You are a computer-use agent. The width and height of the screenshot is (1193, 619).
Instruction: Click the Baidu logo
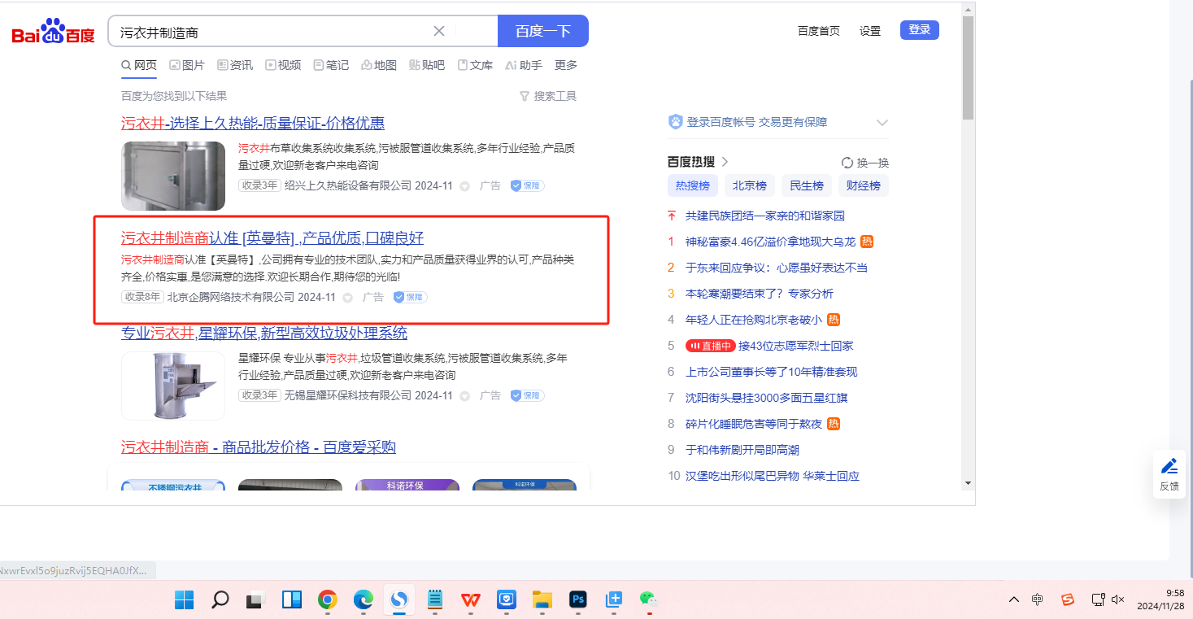click(x=53, y=33)
